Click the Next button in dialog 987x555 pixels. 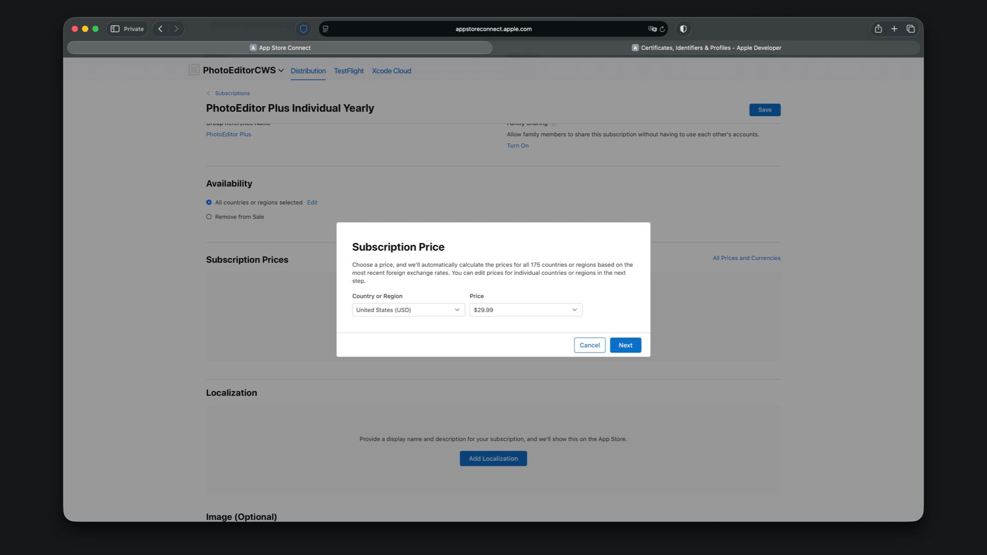click(x=625, y=345)
